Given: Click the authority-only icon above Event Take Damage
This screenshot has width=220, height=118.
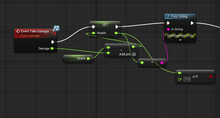Looking at the screenshot, I should (56, 28).
